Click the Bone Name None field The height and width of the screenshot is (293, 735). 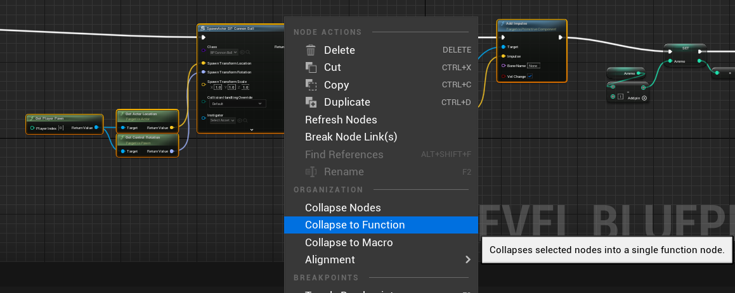click(x=533, y=66)
